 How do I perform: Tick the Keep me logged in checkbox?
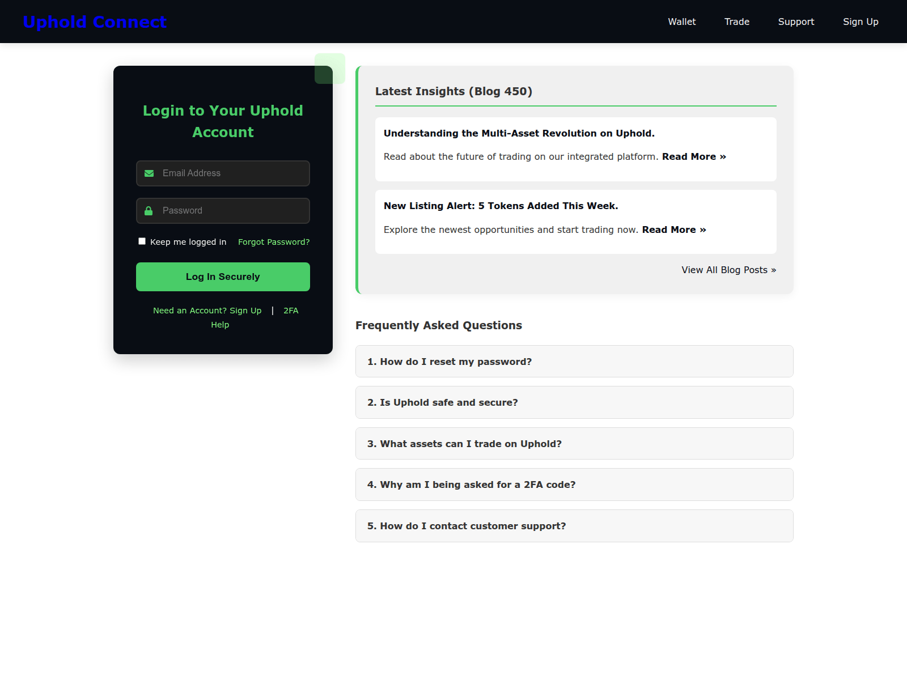pos(142,241)
